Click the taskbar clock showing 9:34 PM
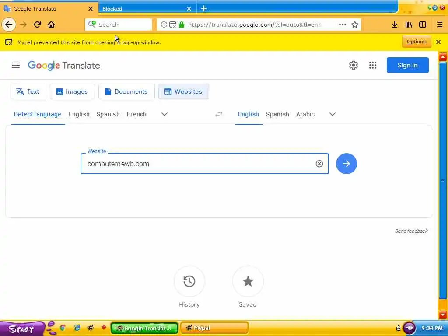This screenshot has width=448, height=336. pos(432,328)
